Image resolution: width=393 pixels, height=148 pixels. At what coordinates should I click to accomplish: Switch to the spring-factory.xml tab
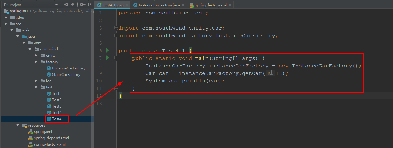[211, 5]
